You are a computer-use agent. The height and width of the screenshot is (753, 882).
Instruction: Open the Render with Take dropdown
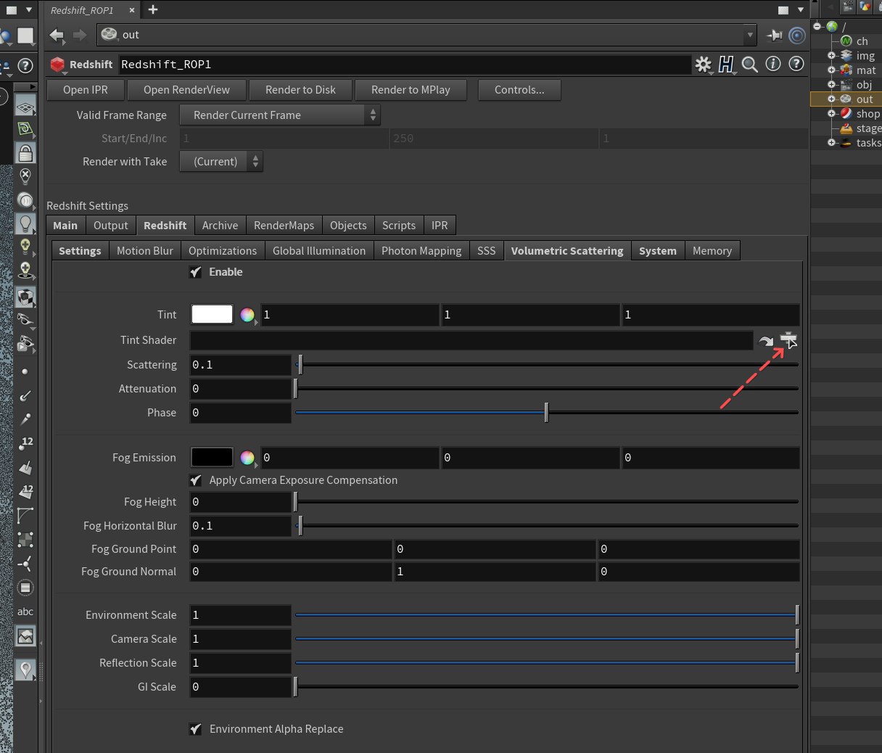[221, 162]
